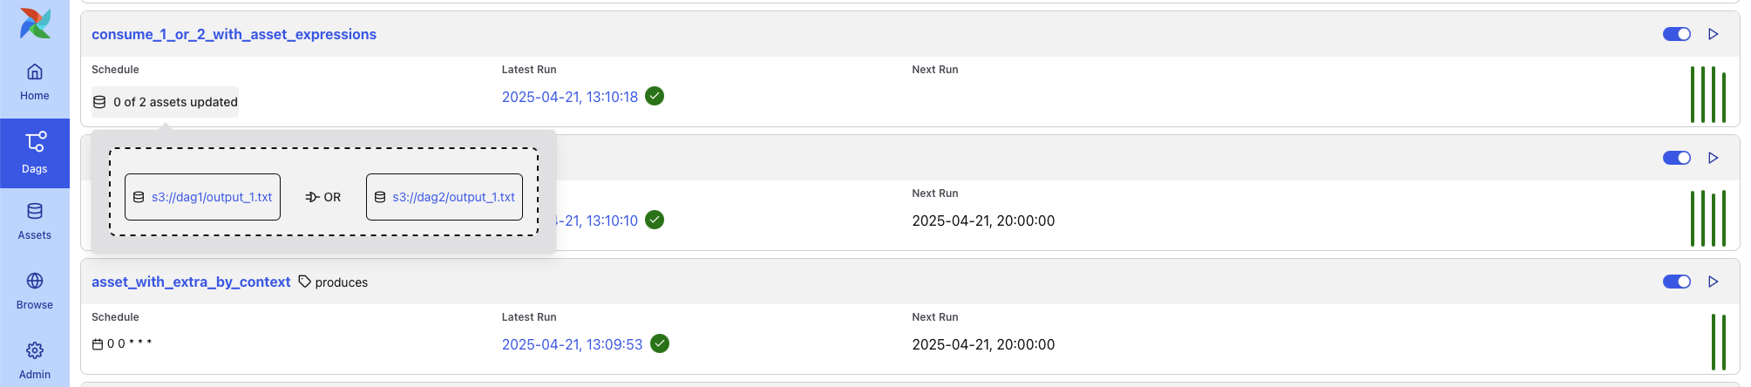This screenshot has height=387, width=1751.
Task: Open consume_1_or_2_with_asset_expressions DAG link
Action: 234,34
